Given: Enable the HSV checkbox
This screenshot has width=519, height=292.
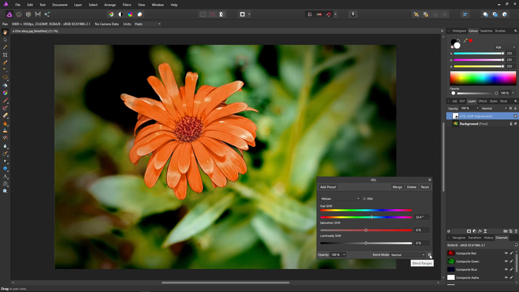Looking at the screenshot, I should point(364,199).
